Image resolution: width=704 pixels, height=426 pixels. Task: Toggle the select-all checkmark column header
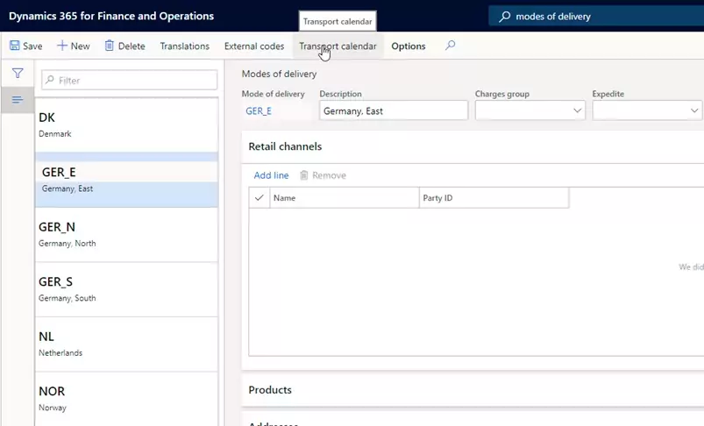point(259,198)
